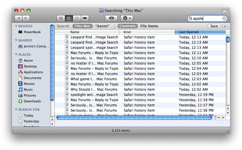Click the 3,333 items status text
Image resolution: width=242 pixels, height=150 pixels.
point(121,131)
